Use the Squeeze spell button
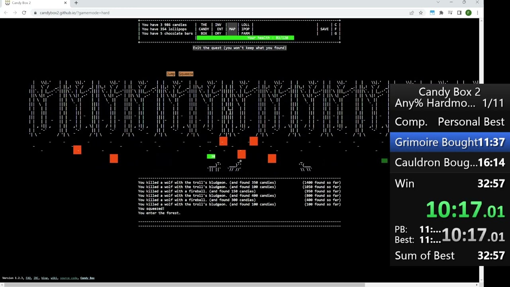The height and width of the screenshot is (287, 510). coord(186,74)
